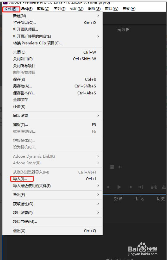Switch to the 标记 panel tab
The image size is (167, 260).
pos(140,199)
